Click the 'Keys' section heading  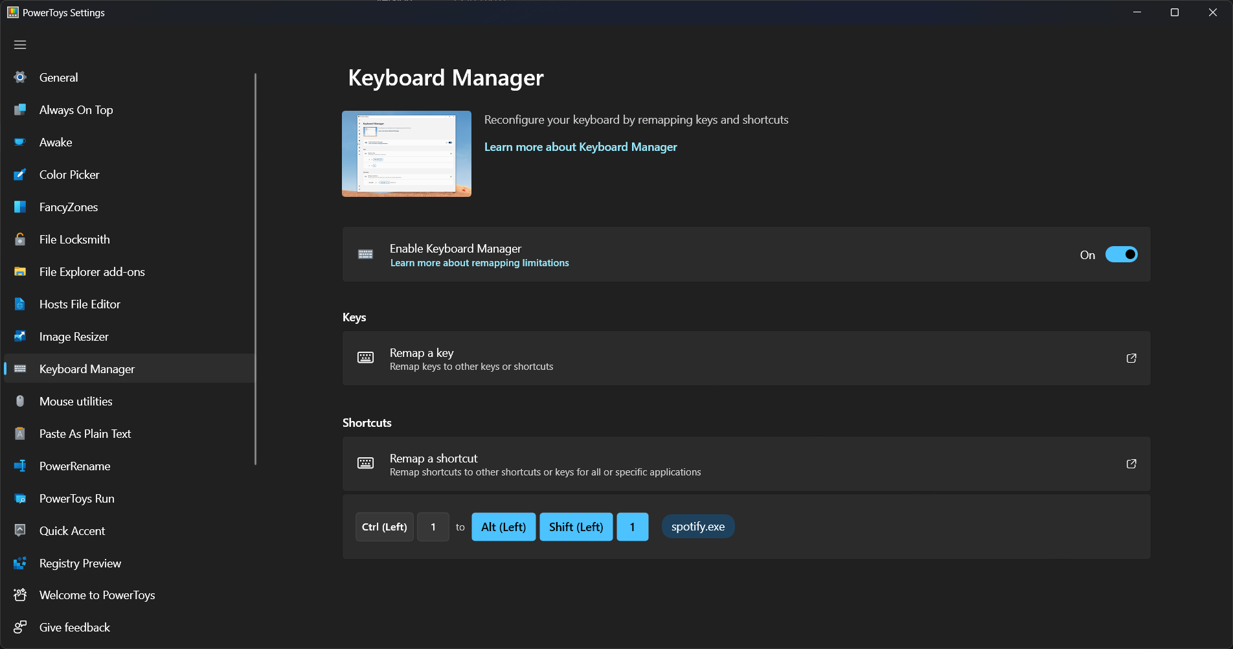(354, 317)
